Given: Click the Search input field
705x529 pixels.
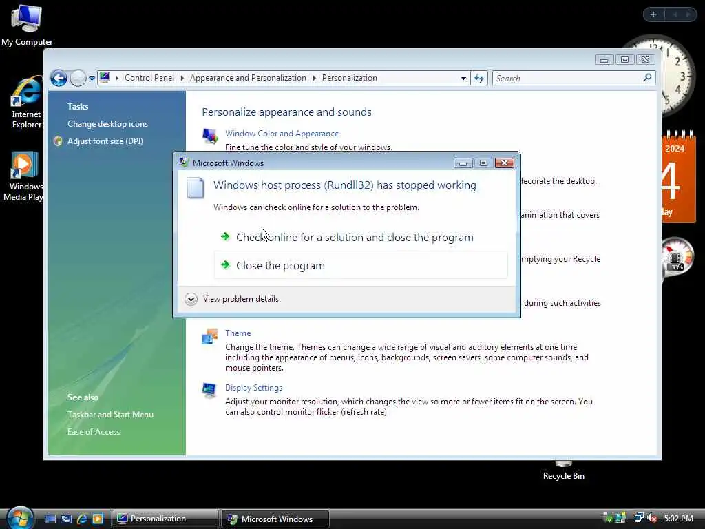Looking at the screenshot, I should pos(567,79).
